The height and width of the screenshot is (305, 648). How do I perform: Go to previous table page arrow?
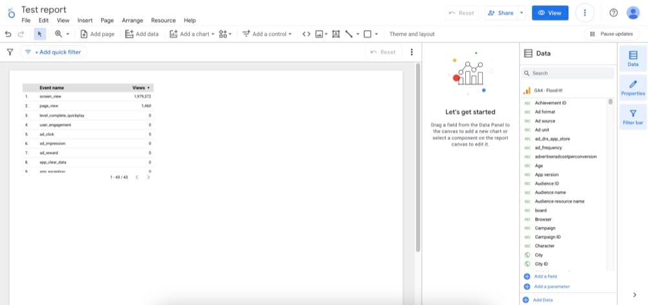pyautogui.click(x=137, y=177)
